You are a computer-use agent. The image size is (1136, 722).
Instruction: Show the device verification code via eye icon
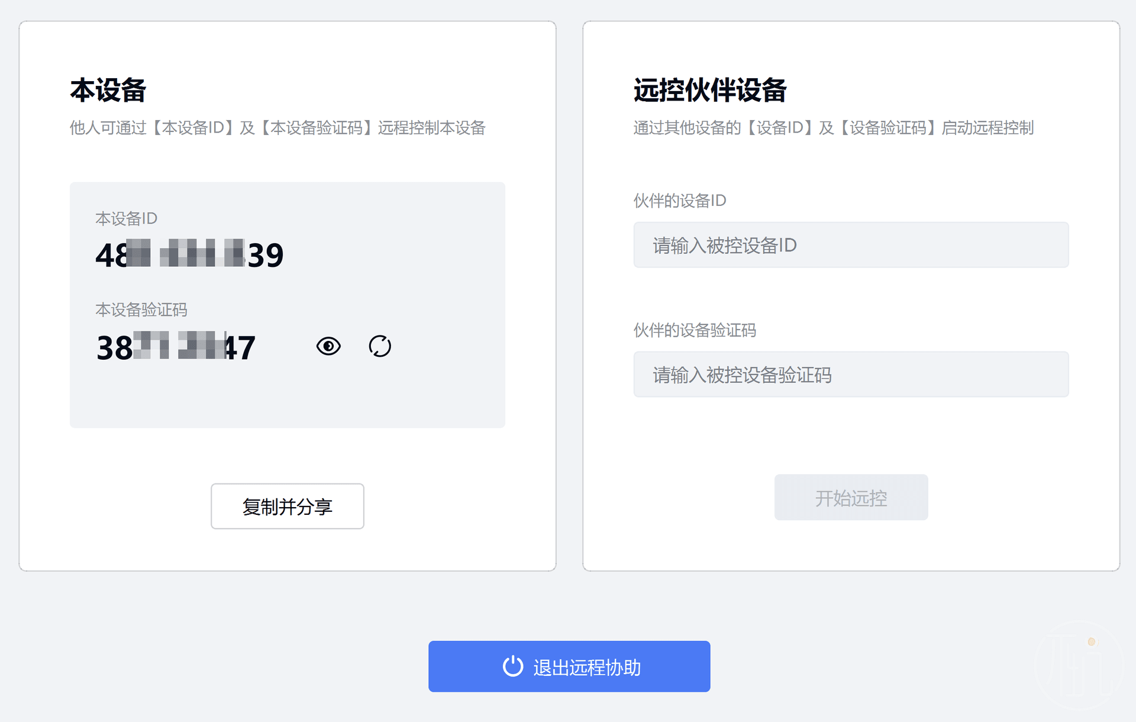point(328,346)
